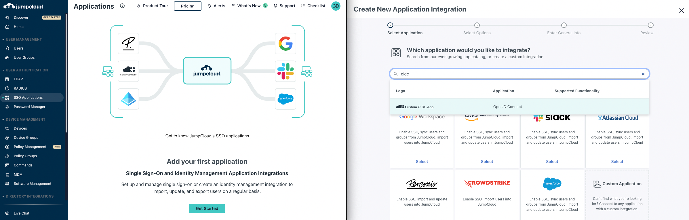The width and height of the screenshot is (689, 220).
Task: Click the Devices sidebar icon
Action: coord(7,128)
